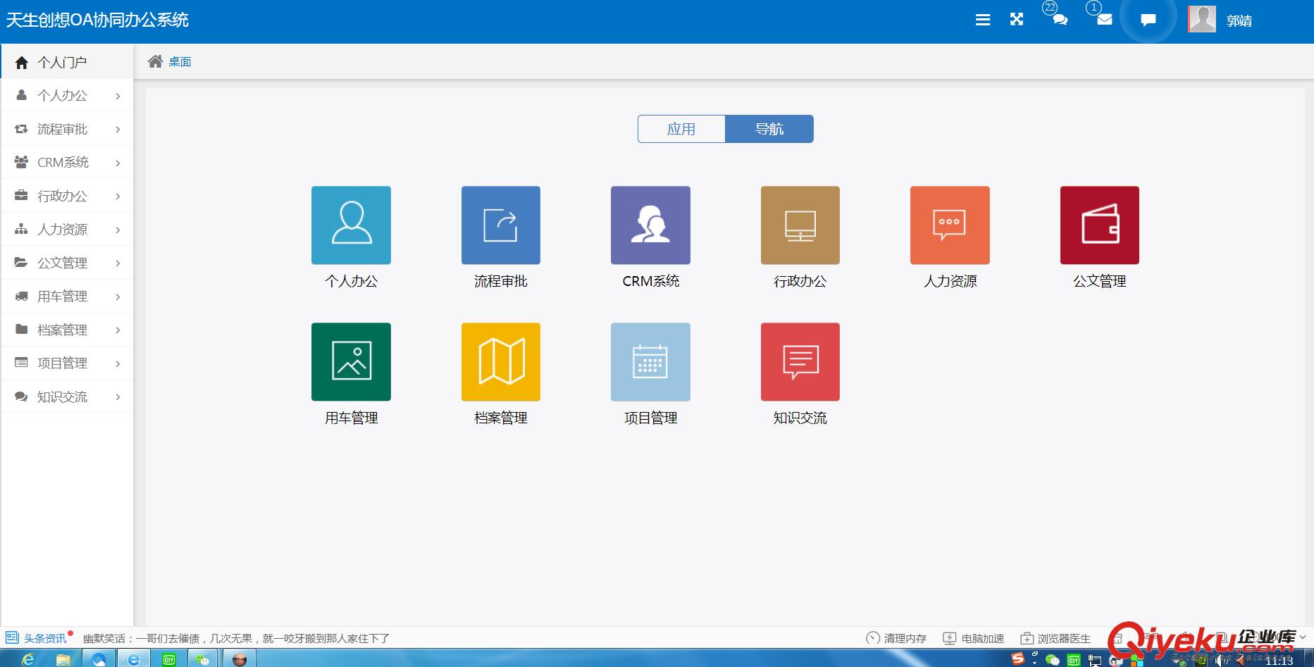This screenshot has width=1314, height=667.
Task: Select 流程审批 in the sidebar menu
Action: coord(67,129)
